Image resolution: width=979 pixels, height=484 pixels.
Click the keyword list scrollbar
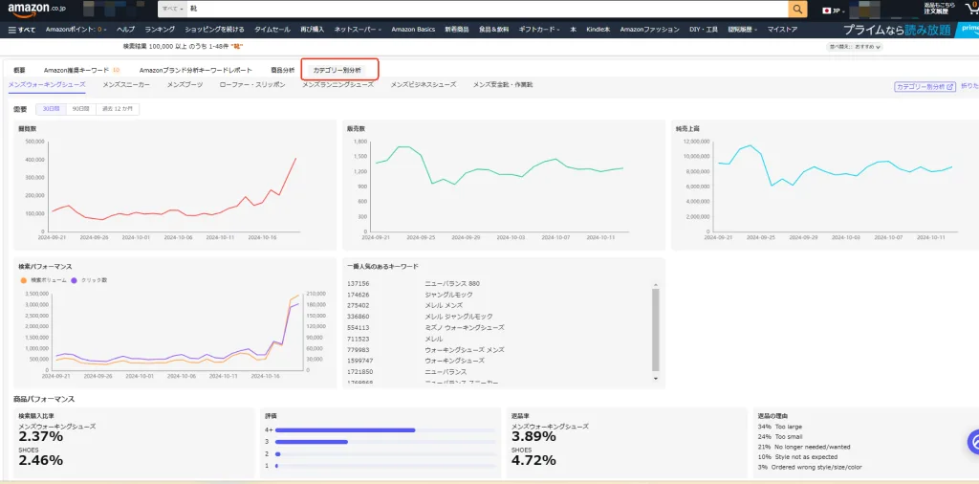656,330
